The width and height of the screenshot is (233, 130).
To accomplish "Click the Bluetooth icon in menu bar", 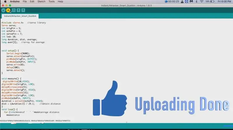I will 196,1.
